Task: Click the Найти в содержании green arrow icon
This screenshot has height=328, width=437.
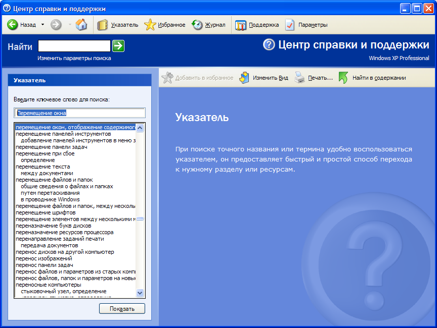Action: (343, 78)
